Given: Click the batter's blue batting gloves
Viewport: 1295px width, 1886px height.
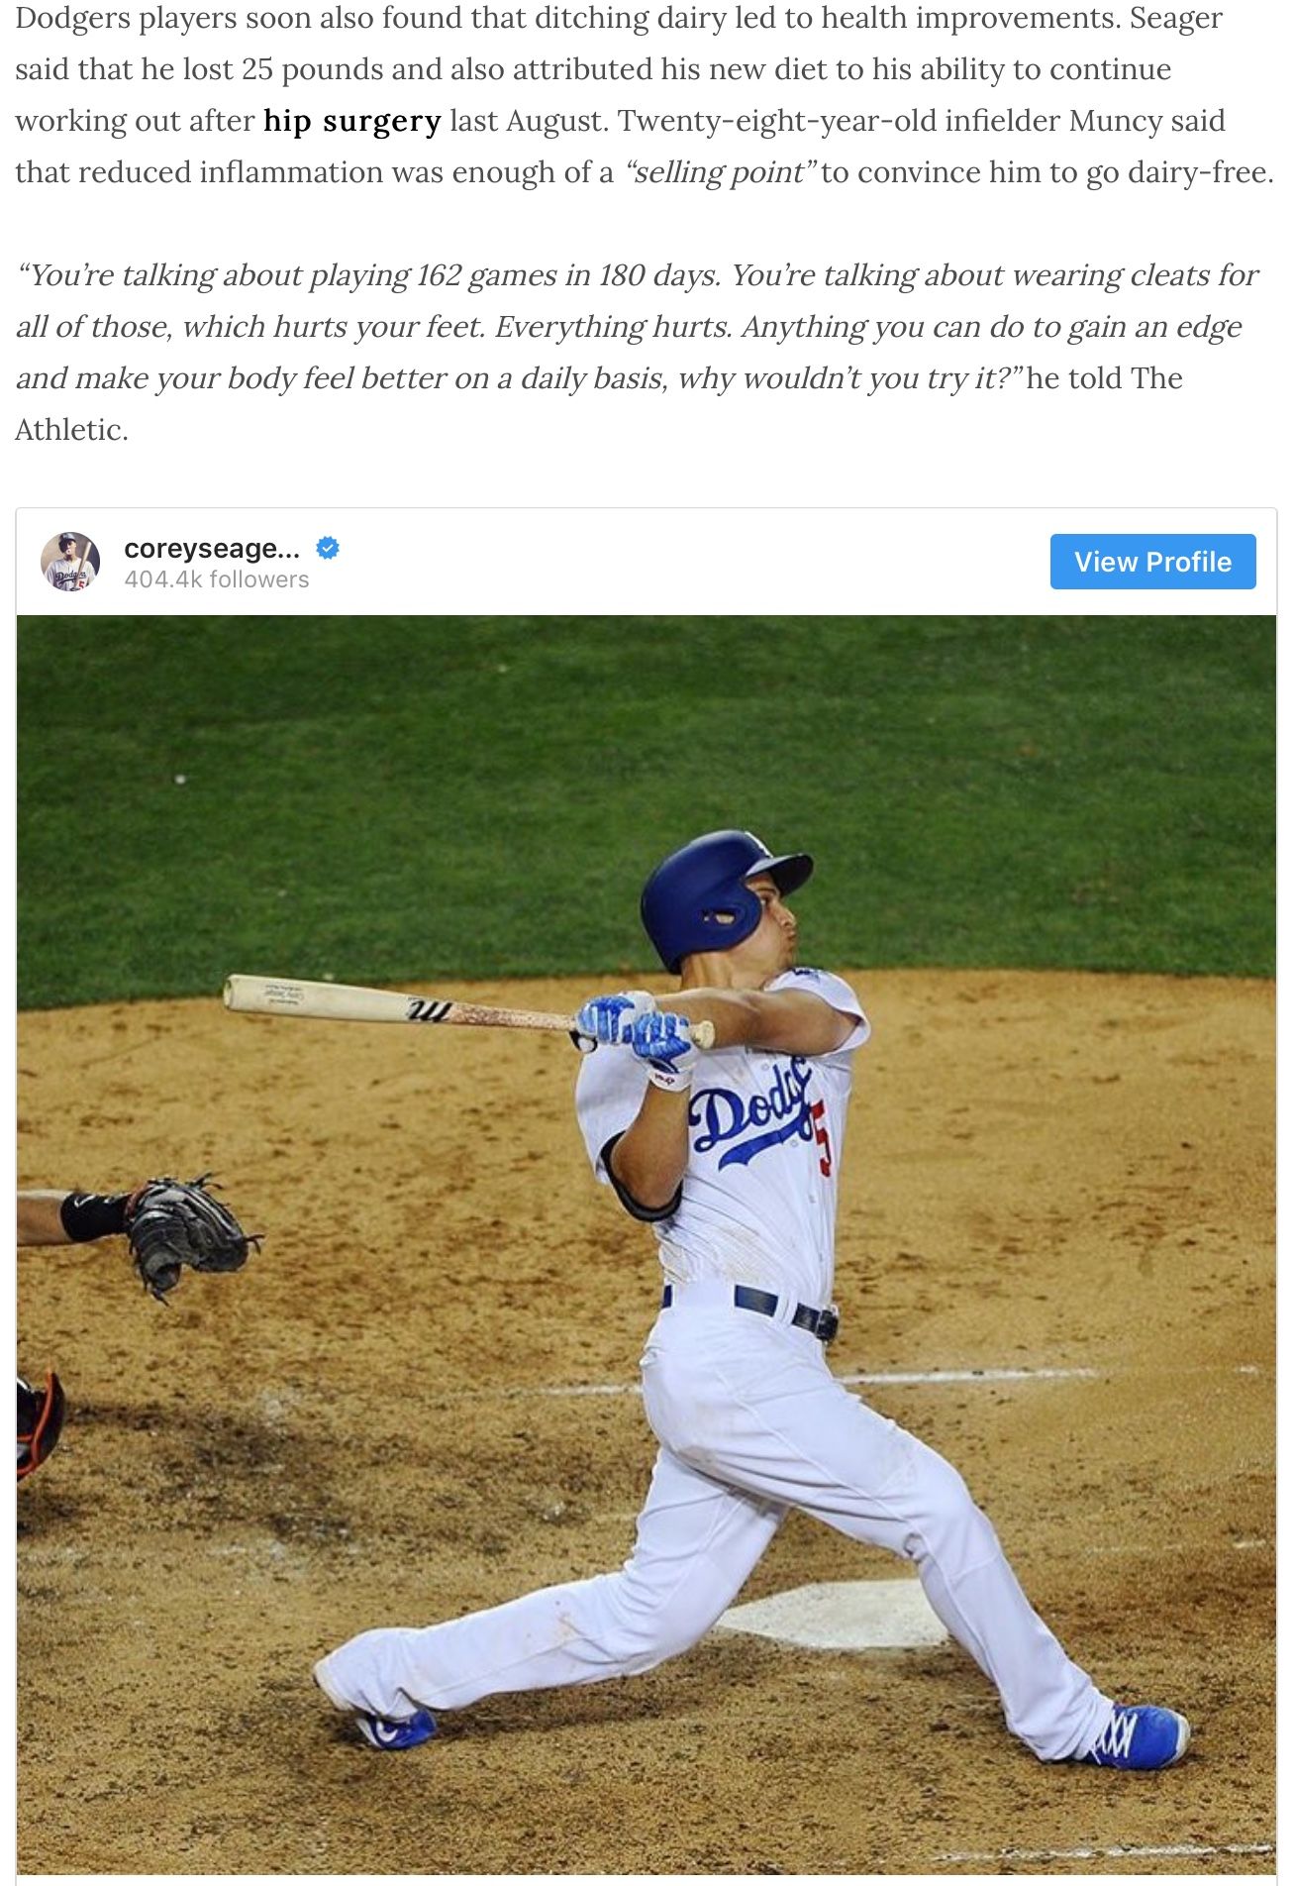Looking at the screenshot, I should click(634, 1030).
